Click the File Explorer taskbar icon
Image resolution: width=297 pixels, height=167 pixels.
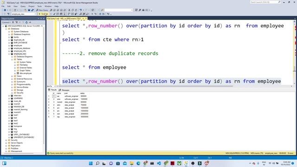coord(131,163)
